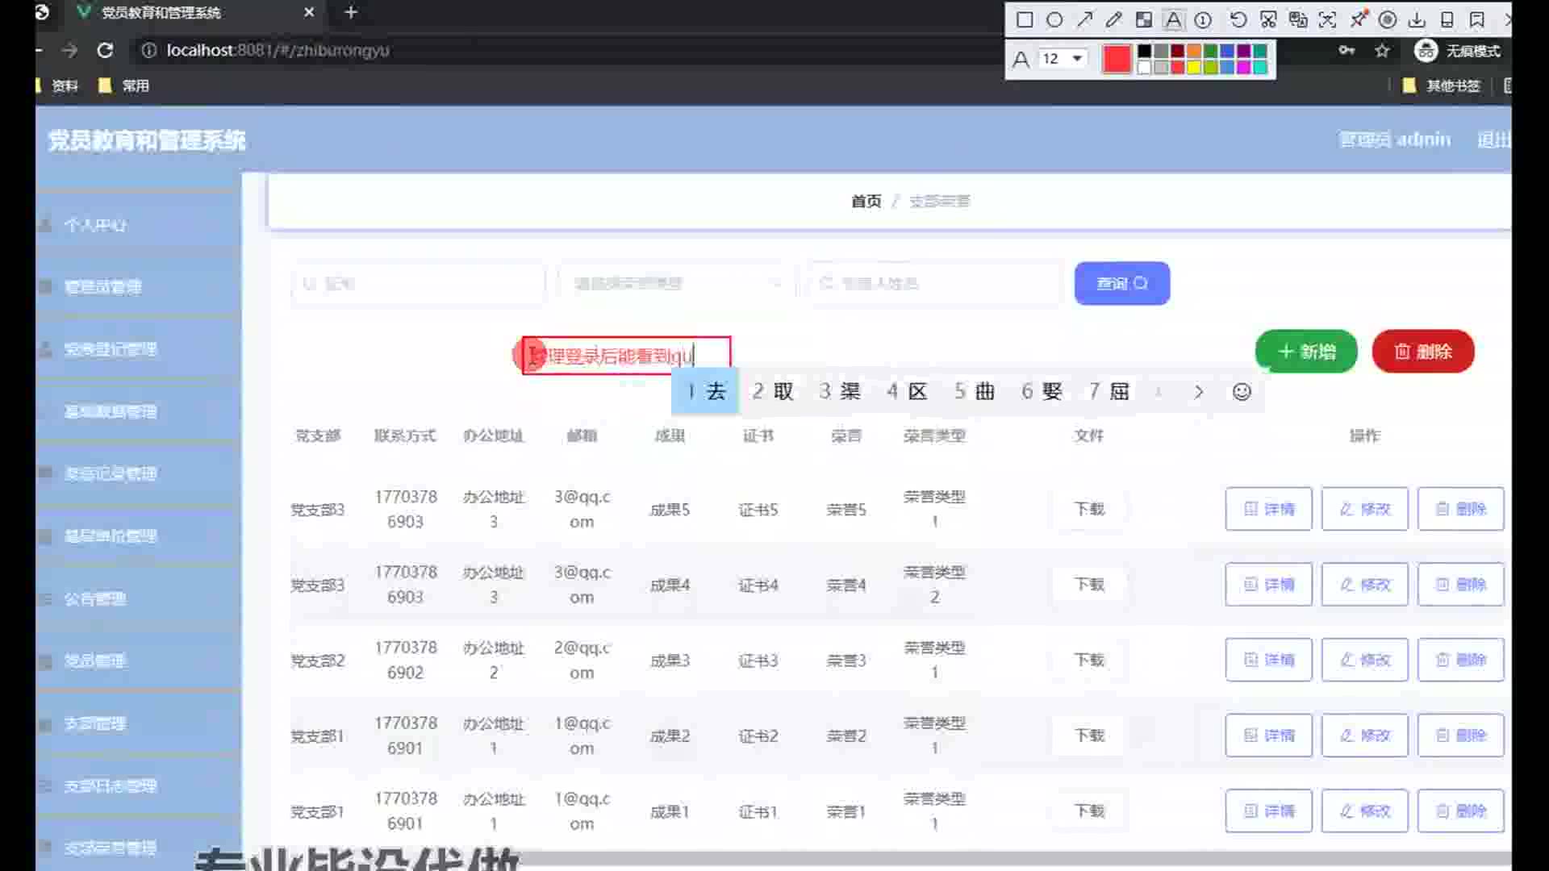1549x871 pixels.
Task: Select the mosaic blur tool
Action: pos(1144,20)
